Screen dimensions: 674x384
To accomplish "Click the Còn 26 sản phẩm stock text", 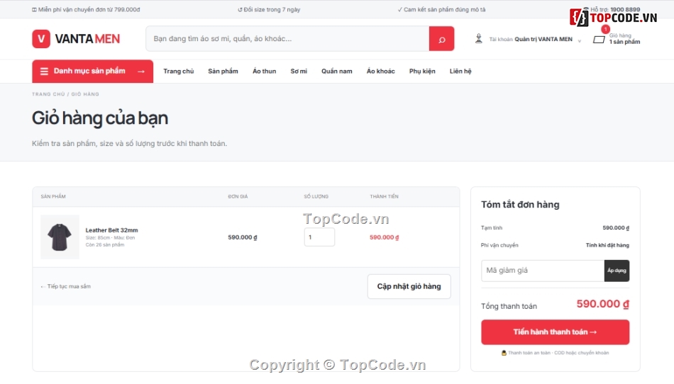I will click(105, 245).
